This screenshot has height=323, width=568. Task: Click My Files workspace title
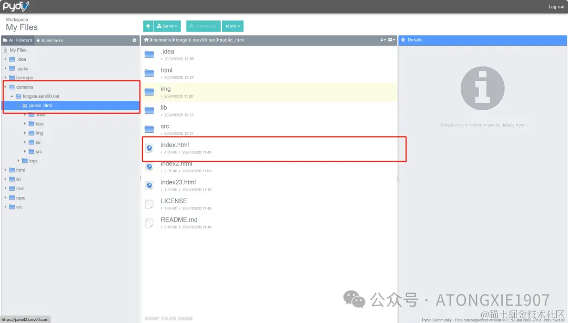click(x=22, y=27)
